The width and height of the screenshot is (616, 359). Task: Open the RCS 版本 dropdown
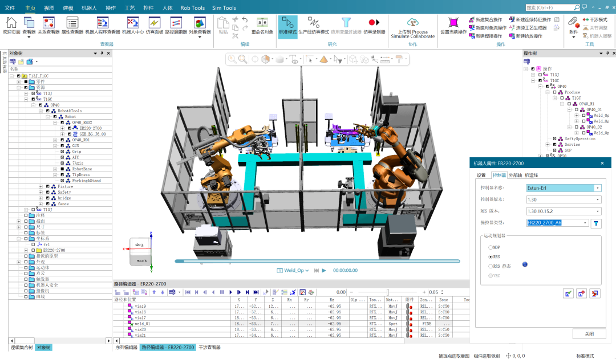coord(597,211)
